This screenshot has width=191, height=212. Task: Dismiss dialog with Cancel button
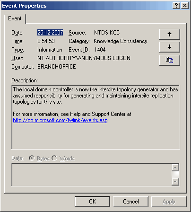pyautogui.click(x=131, y=202)
